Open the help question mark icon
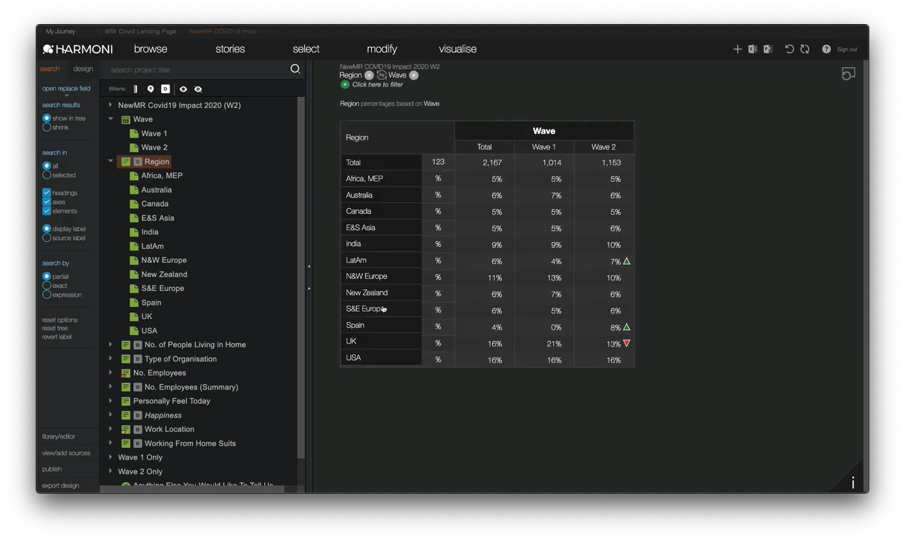 827,49
